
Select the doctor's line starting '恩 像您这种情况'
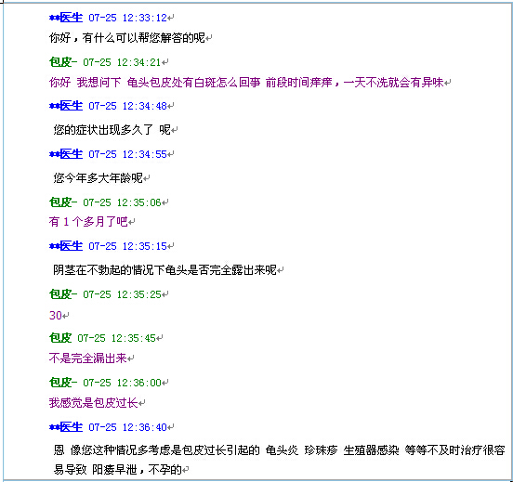point(280,450)
